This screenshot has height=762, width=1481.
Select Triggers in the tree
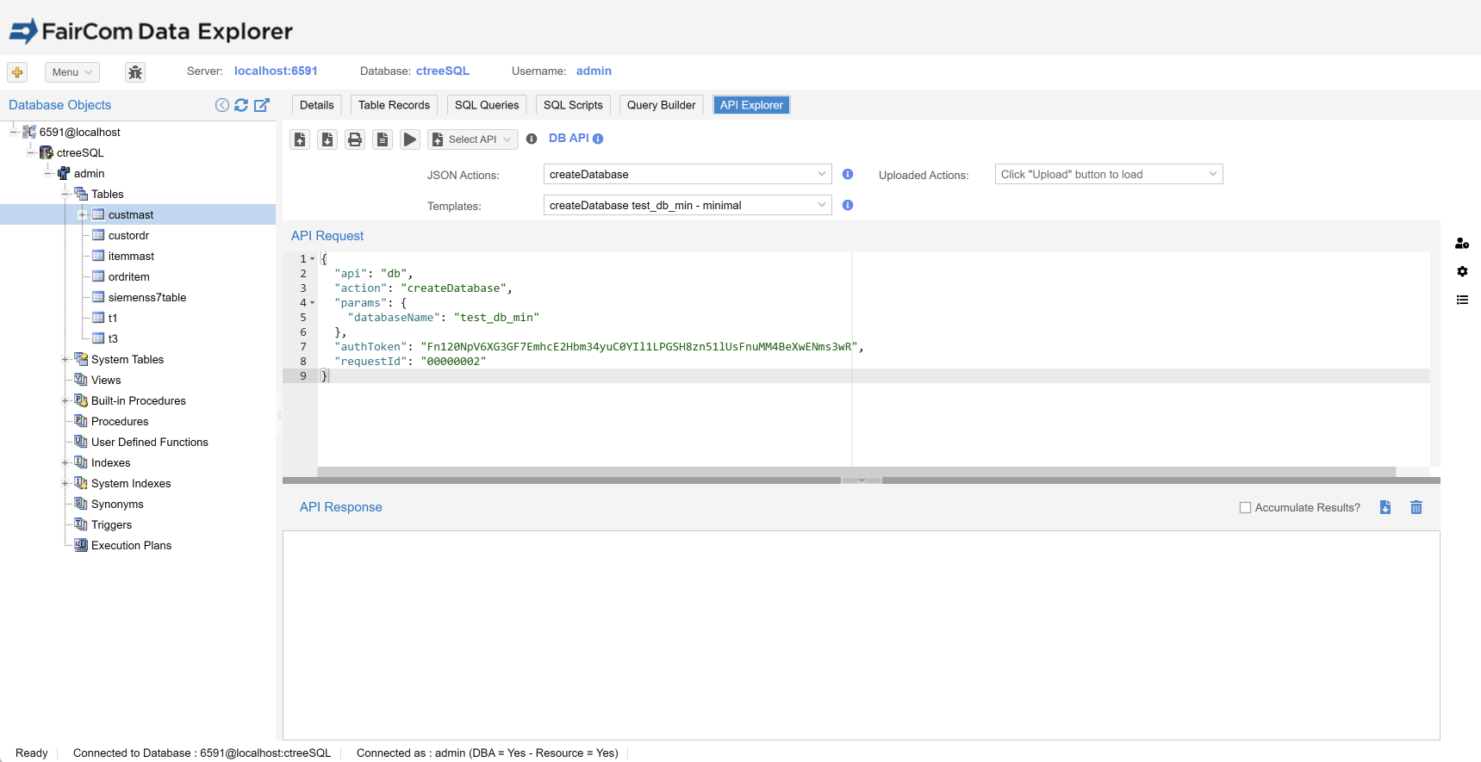(112, 524)
